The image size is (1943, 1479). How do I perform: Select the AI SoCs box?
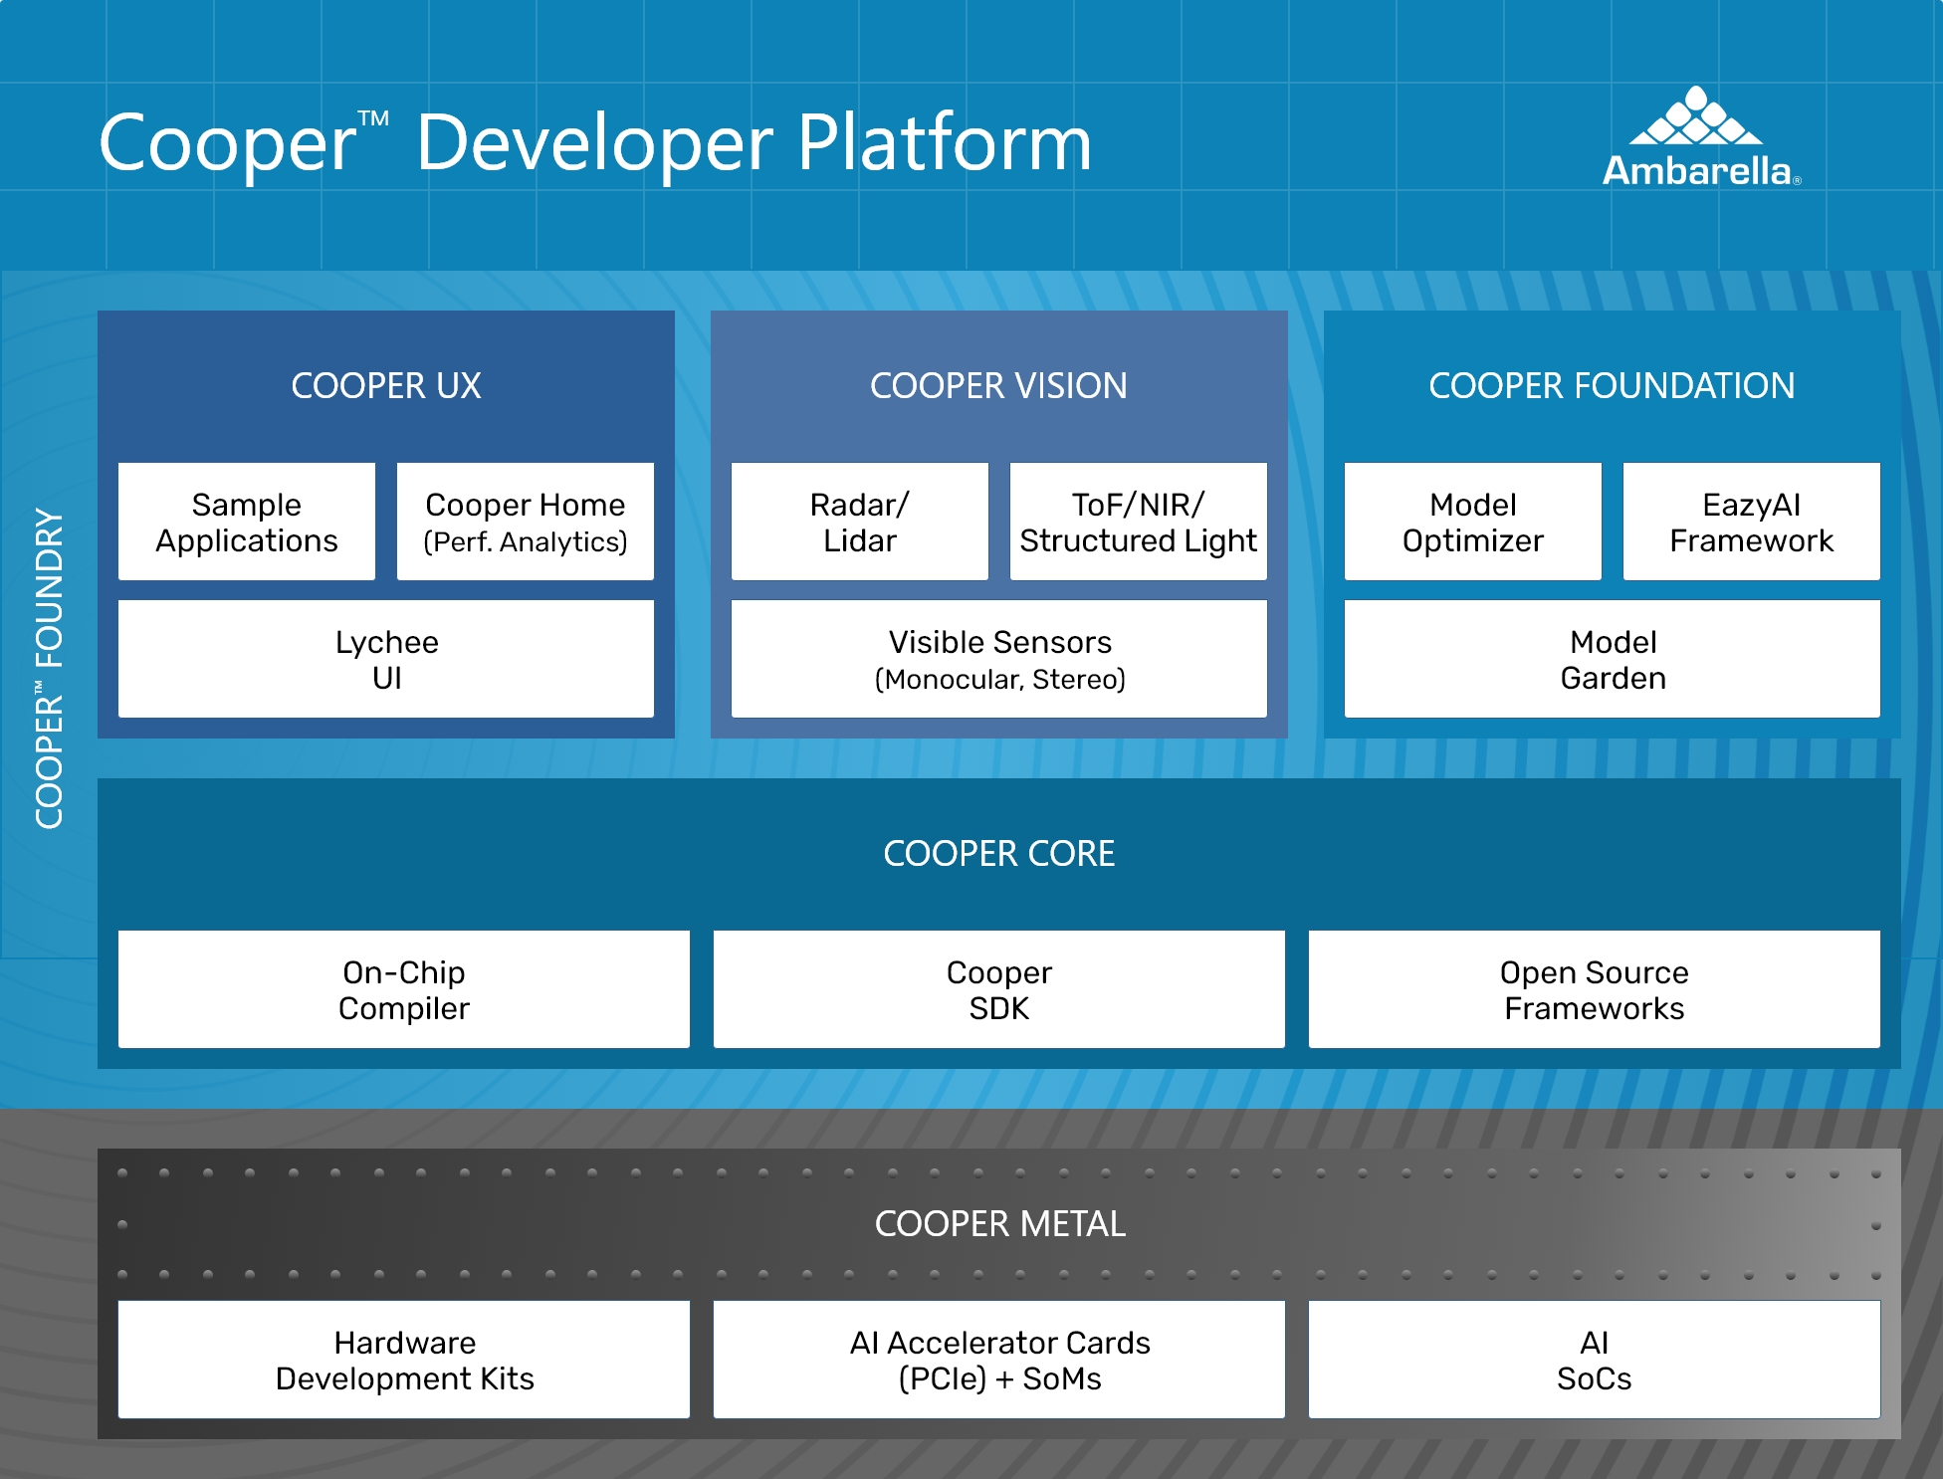point(1594,1360)
